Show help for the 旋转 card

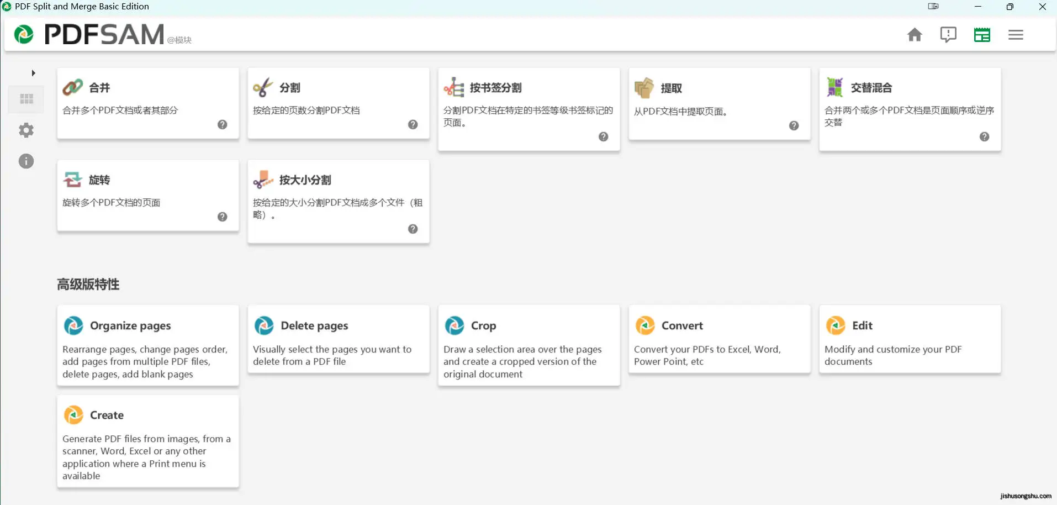223,217
